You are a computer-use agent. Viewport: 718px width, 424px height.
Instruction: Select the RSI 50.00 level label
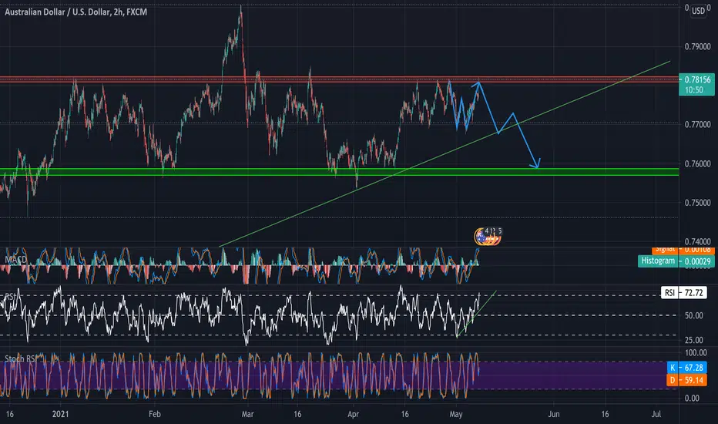coord(693,315)
